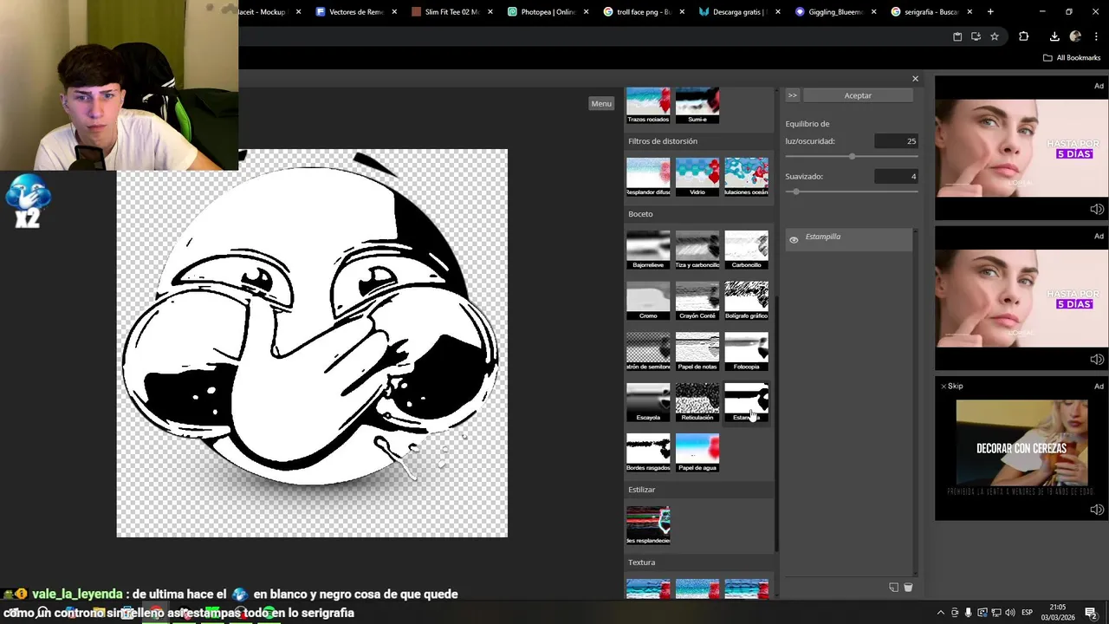
Task: Click the install app icon in address bar
Action: click(976, 36)
